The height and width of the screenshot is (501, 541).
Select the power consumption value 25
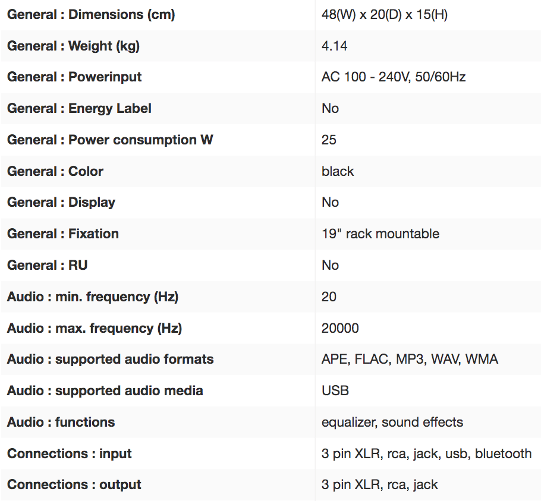coord(329,140)
